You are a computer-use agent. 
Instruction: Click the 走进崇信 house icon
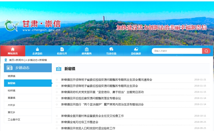tap(37, 49)
